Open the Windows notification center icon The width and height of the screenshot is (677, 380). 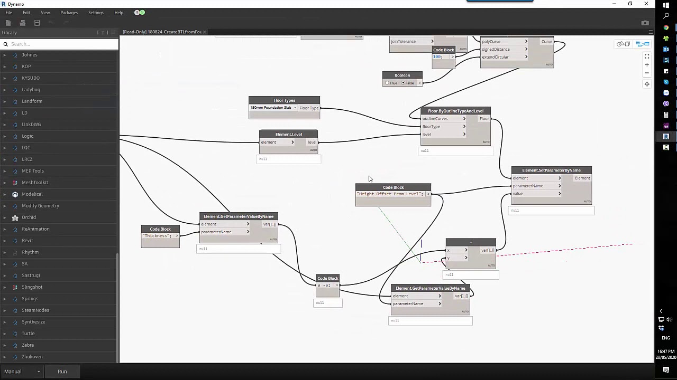(666, 370)
